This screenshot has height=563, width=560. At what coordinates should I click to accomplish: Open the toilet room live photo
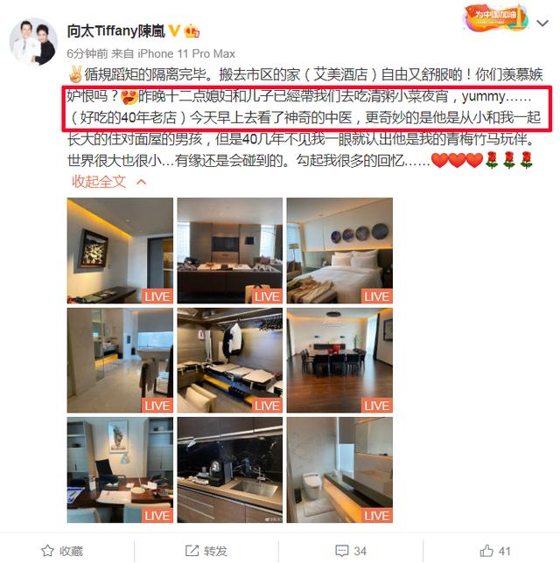pos(339,469)
